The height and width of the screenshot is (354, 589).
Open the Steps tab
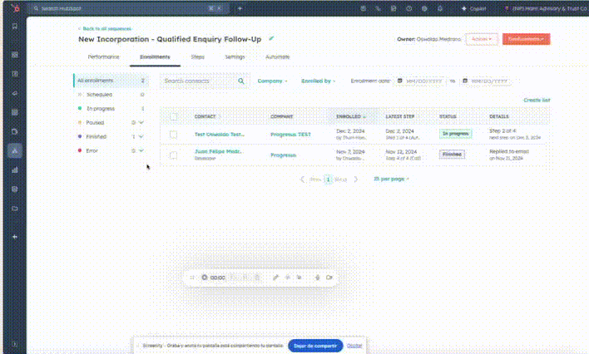(x=197, y=57)
